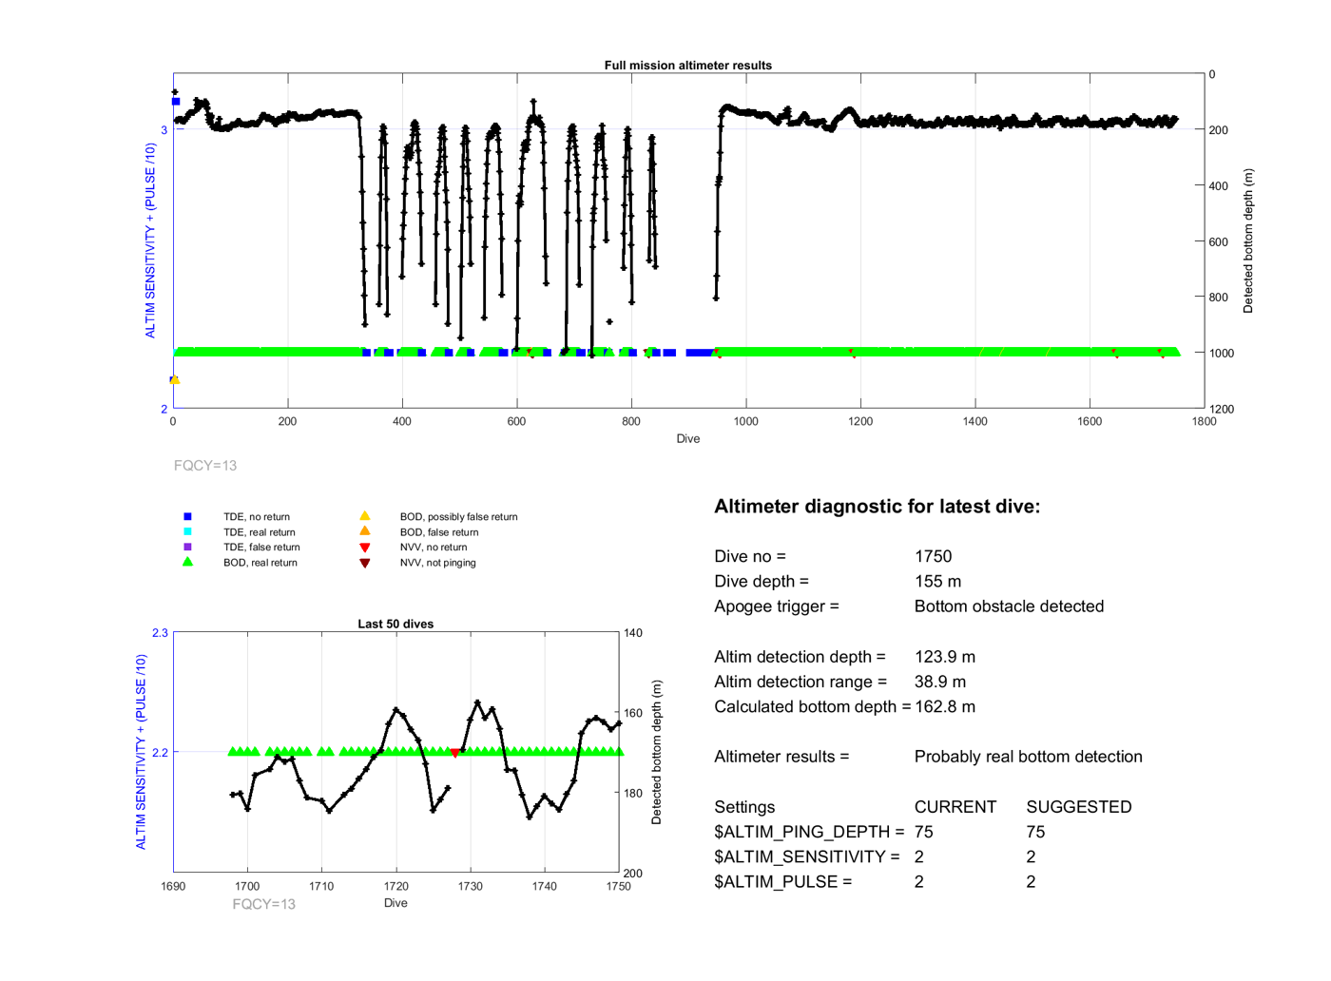Viewport: 1331px width, 981px height.
Task: Click the green triangle BOD real return marker
Action: (x=187, y=562)
